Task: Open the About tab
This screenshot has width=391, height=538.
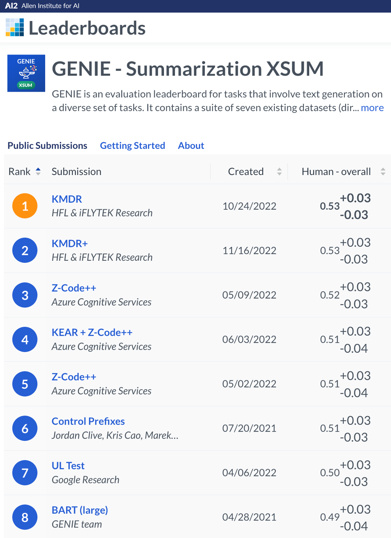Action: pyautogui.click(x=191, y=145)
